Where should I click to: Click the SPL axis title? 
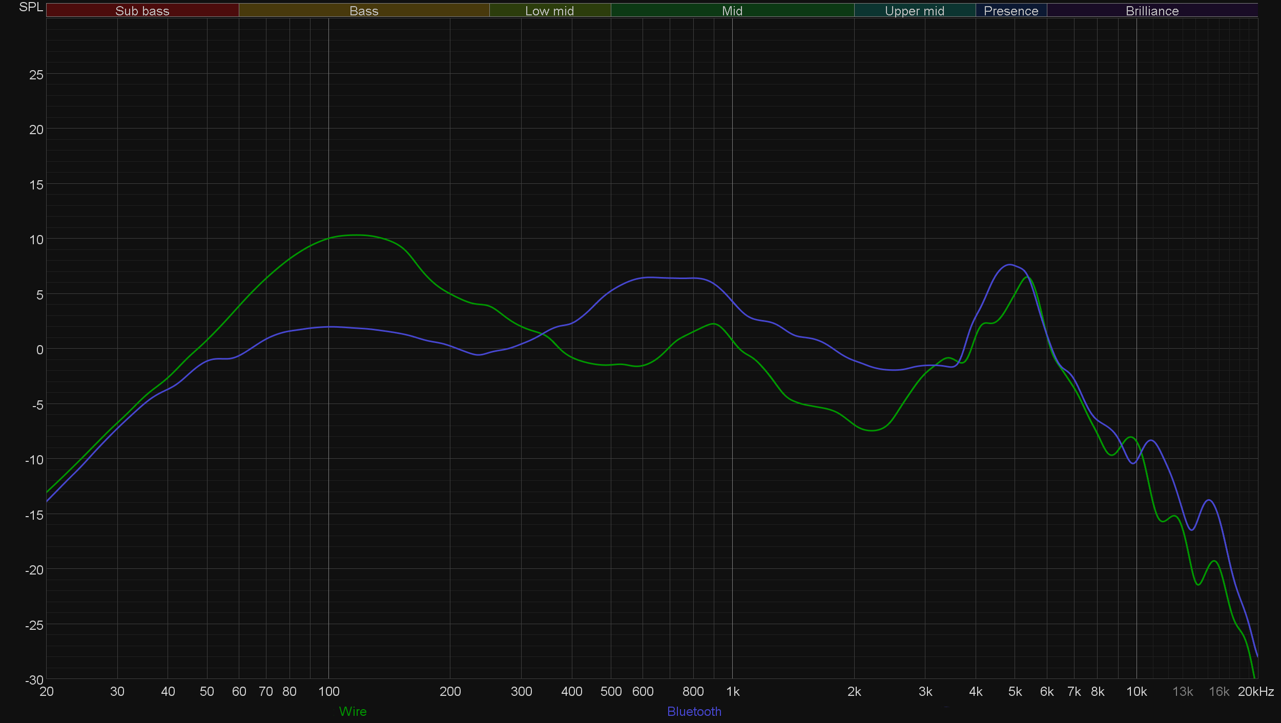31,7
